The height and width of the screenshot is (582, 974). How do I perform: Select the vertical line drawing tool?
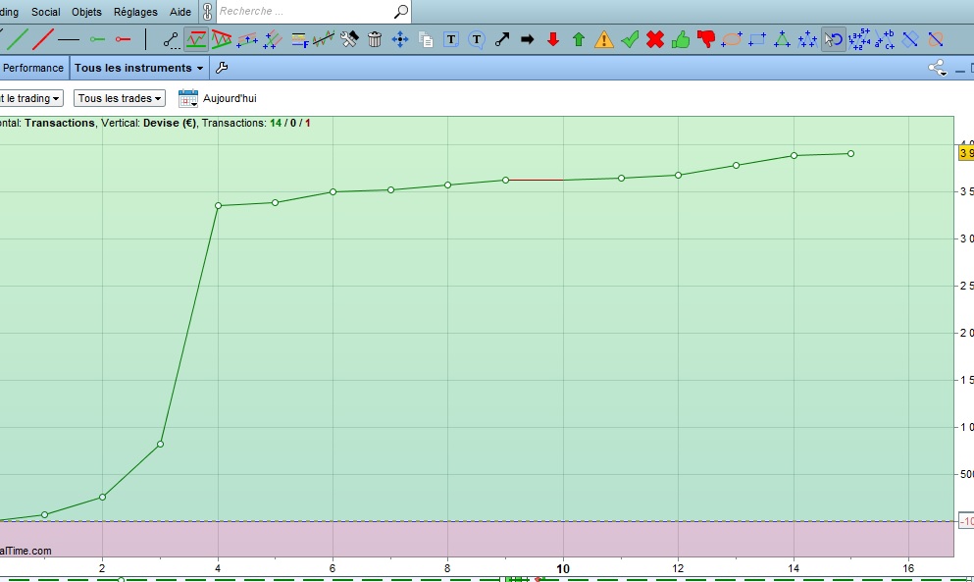[145, 39]
